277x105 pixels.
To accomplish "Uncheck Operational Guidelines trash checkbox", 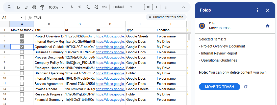I will pos(22,47).
